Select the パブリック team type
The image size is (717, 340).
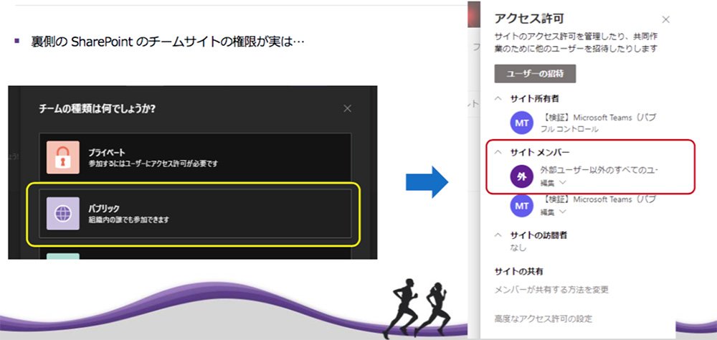[195, 213]
